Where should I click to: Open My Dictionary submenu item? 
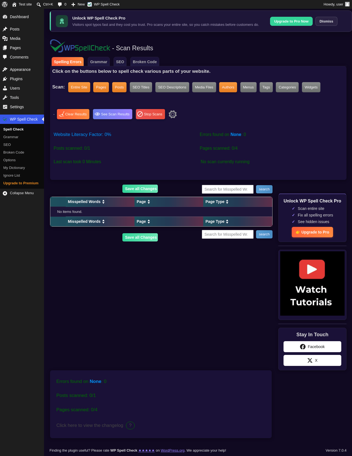[x=14, y=168]
